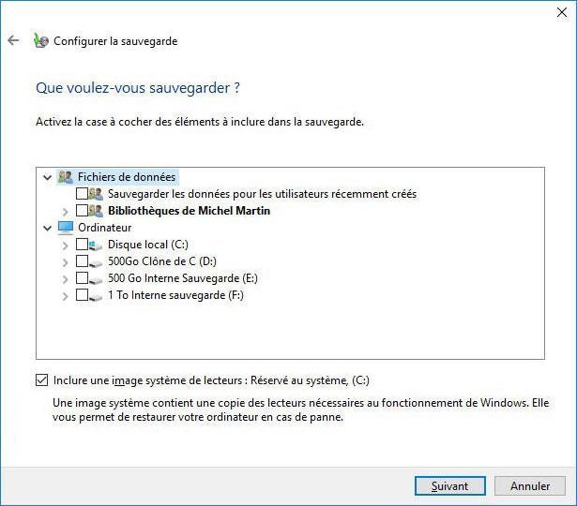
Task: Select the 1 To Interne sauvegarde (F:) item
Action: point(176,295)
